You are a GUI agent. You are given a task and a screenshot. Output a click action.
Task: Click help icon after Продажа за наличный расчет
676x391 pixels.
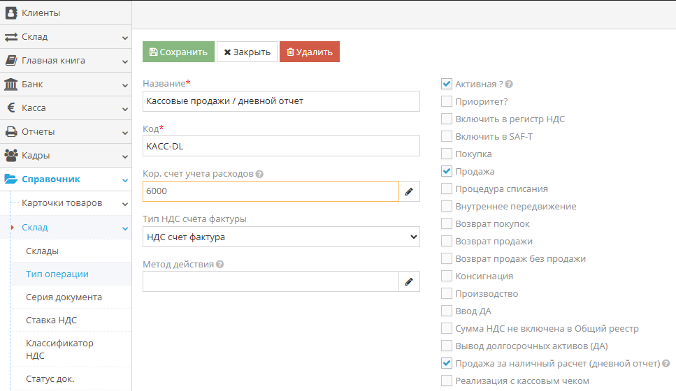pyautogui.click(x=666, y=364)
